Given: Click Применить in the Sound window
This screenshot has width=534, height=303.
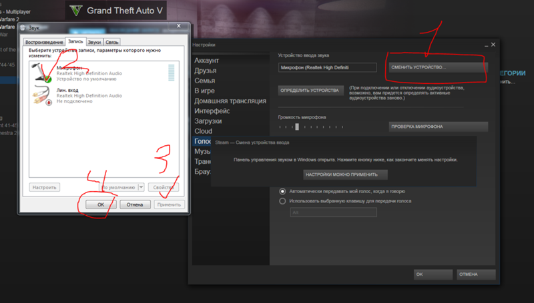Looking at the screenshot, I should (170, 204).
